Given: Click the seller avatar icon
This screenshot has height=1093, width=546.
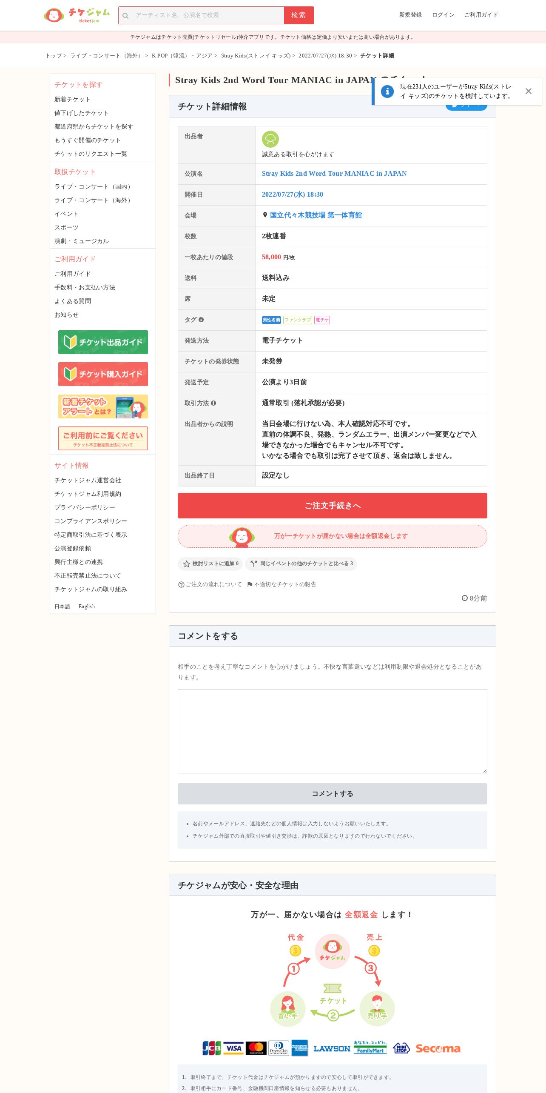Looking at the screenshot, I should 270,139.
